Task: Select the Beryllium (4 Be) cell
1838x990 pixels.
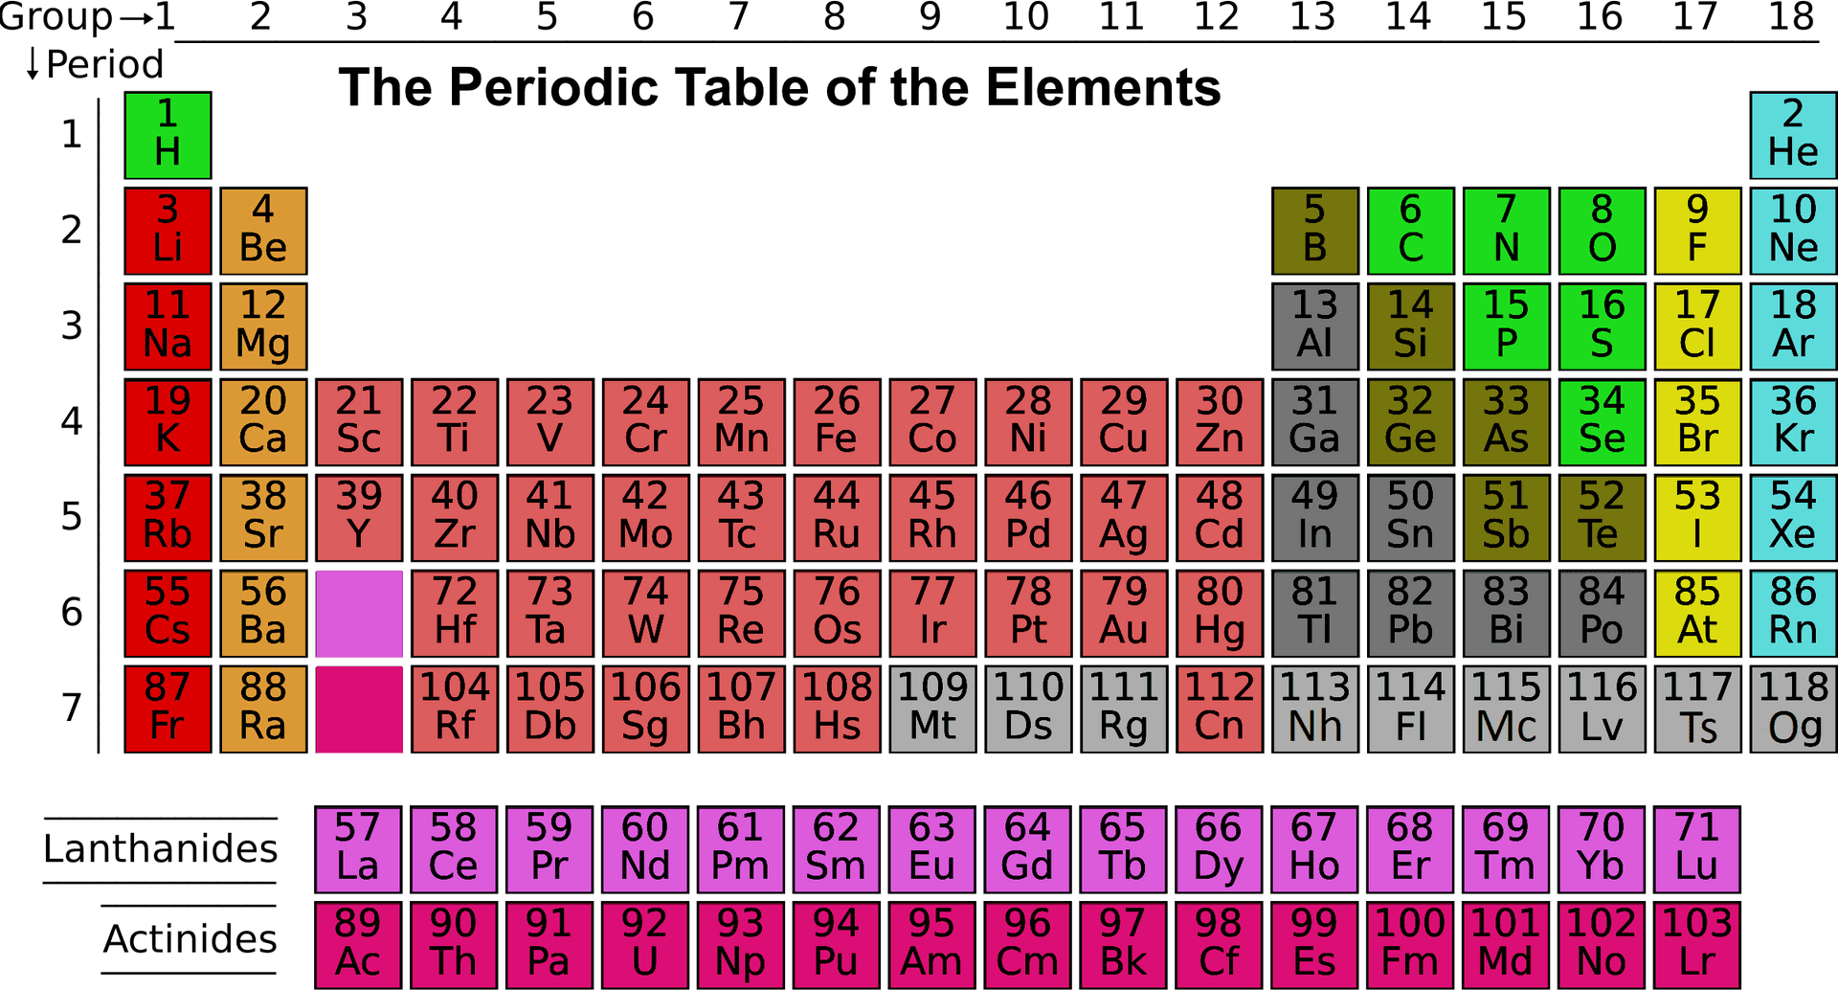Action: pyautogui.click(x=263, y=231)
